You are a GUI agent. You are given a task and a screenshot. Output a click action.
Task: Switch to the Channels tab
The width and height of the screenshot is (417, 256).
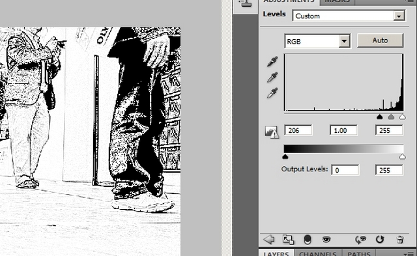318,253
